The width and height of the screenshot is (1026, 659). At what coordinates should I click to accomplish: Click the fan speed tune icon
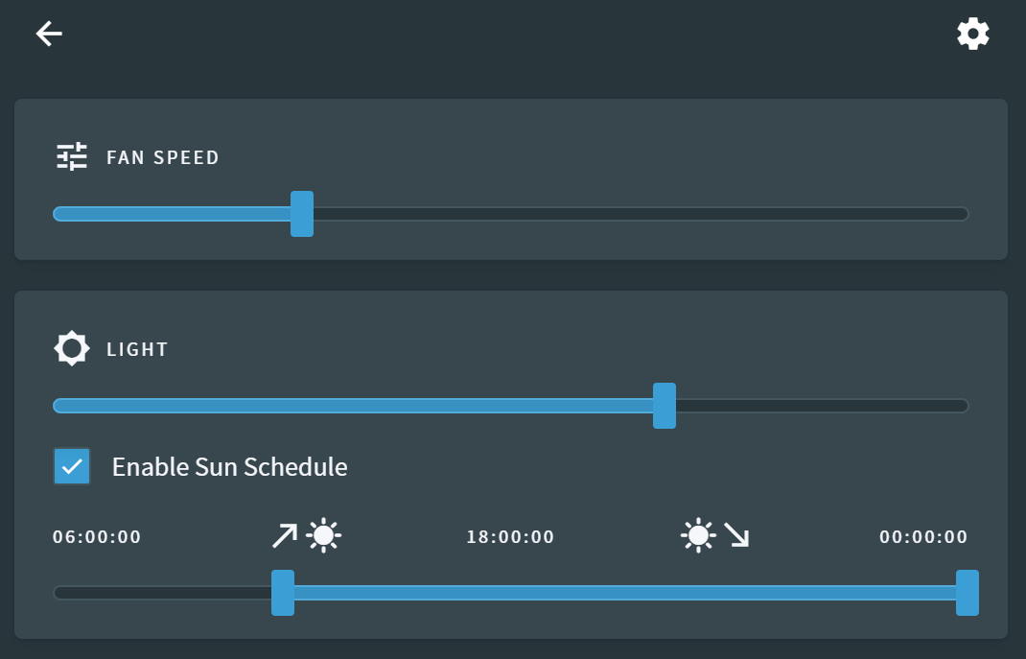(72, 156)
